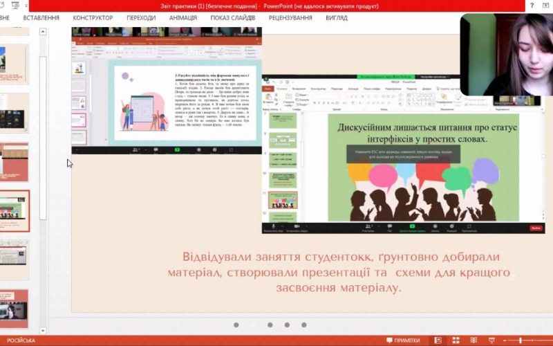
Task: Start slideshow from status bar icon
Action: (x=493, y=340)
